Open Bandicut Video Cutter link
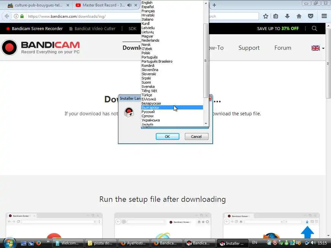Screen dimensions: 331x248 (92, 28)
